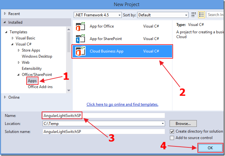Click the Name field containing AngularLightSwitchSP

tap(104, 116)
